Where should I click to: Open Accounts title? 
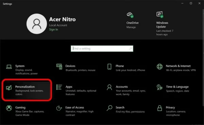point(122,87)
